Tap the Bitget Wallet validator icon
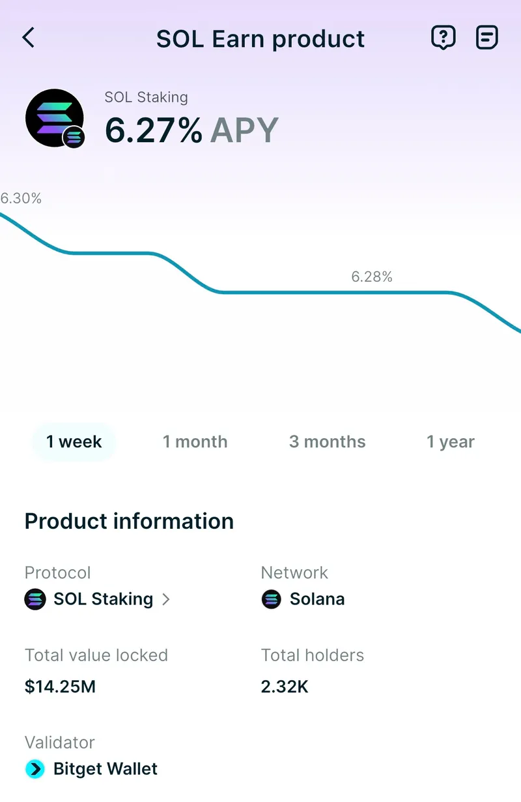 [35, 769]
